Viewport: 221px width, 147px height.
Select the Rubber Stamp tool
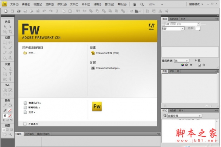click(10, 58)
